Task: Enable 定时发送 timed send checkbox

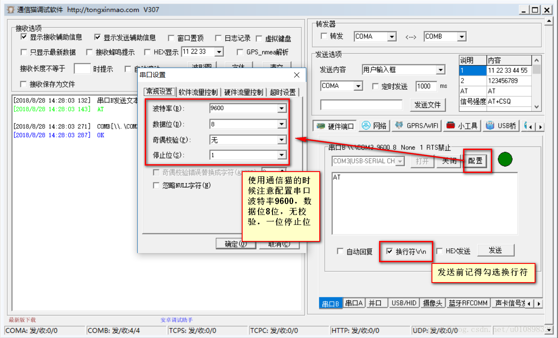Action: point(376,86)
